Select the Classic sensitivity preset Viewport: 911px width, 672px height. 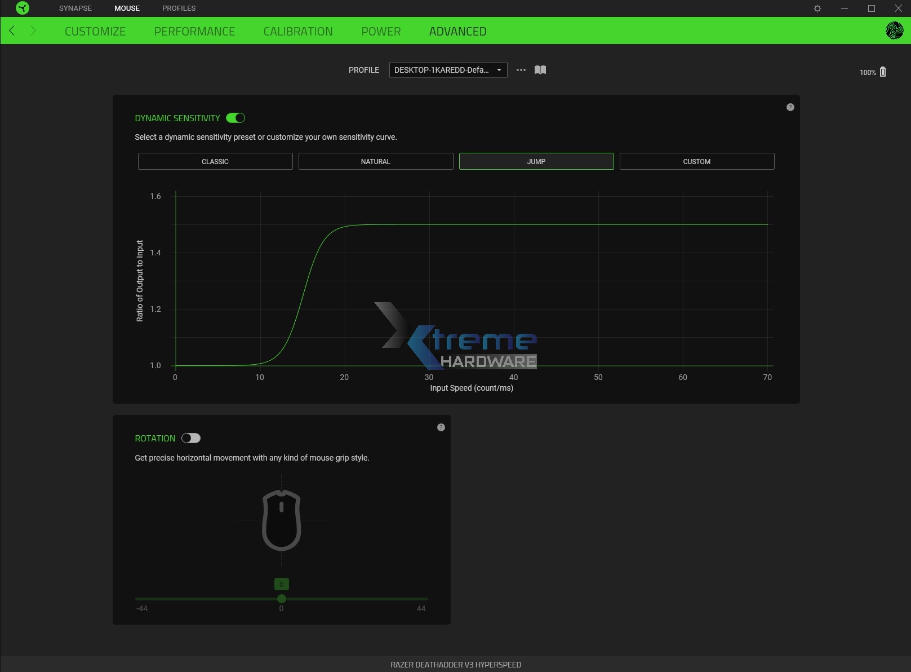click(215, 161)
